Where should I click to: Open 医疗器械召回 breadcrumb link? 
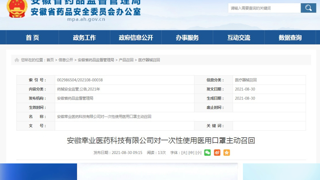pyautogui.click(x=150, y=60)
